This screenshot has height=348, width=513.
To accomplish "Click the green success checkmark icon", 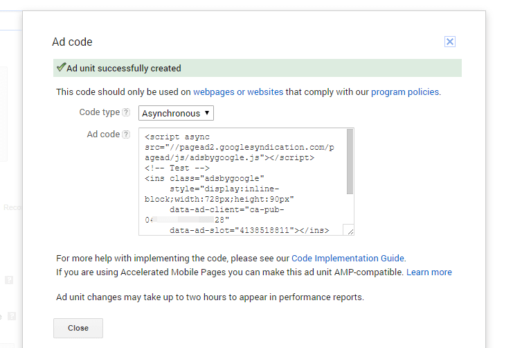I will click(x=61, y=68).
